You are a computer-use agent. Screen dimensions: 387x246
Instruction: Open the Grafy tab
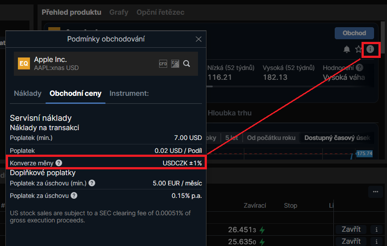pyautogui.click(x=119, y=12)
